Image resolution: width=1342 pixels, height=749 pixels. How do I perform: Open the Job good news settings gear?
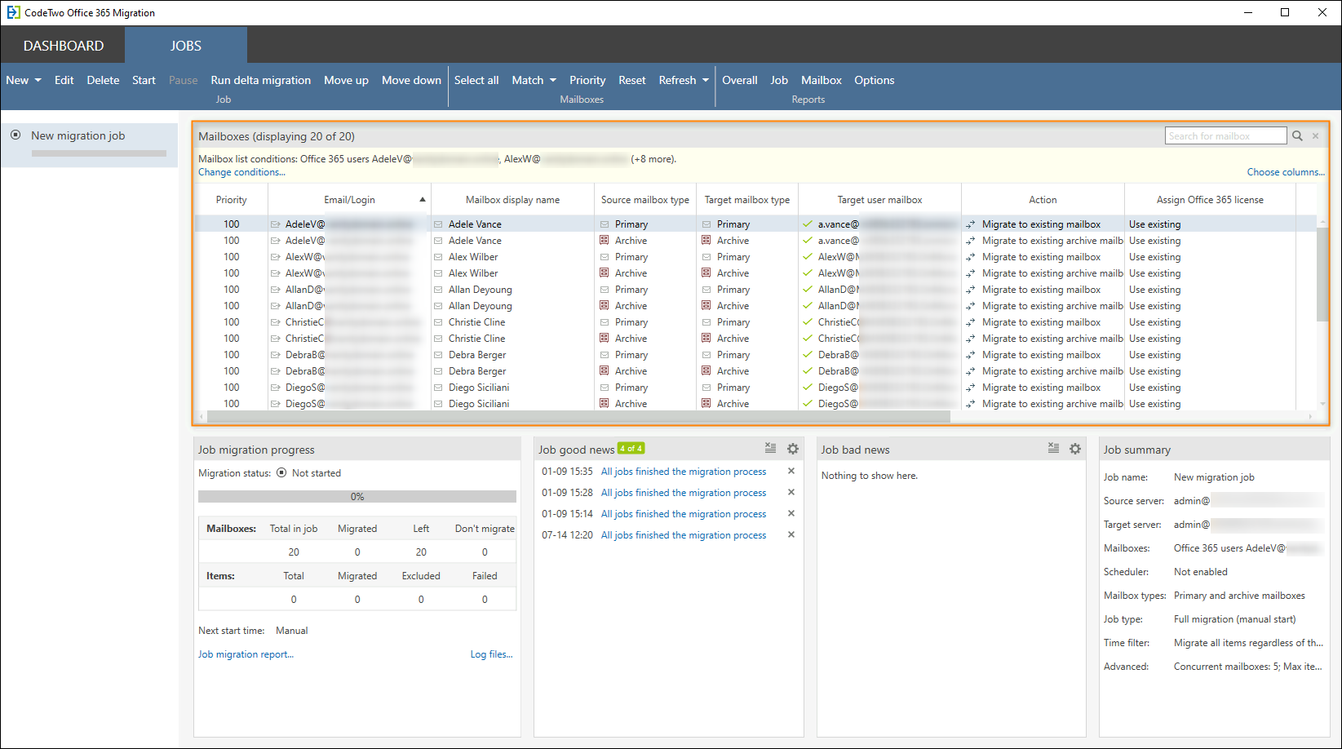point(793,449)
